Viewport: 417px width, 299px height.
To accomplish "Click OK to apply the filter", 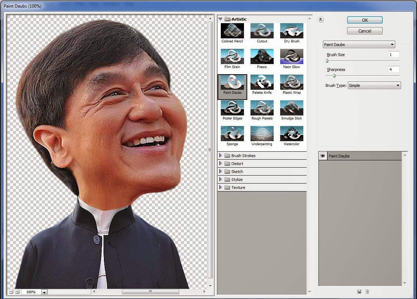I will pyautogui.click(x=365, y=20).
